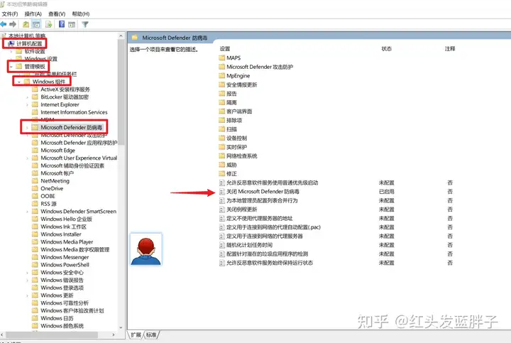Collapse the Windows 组件 tree node
The height and width of the screenshot is (343, 511).
pos(19,82)
